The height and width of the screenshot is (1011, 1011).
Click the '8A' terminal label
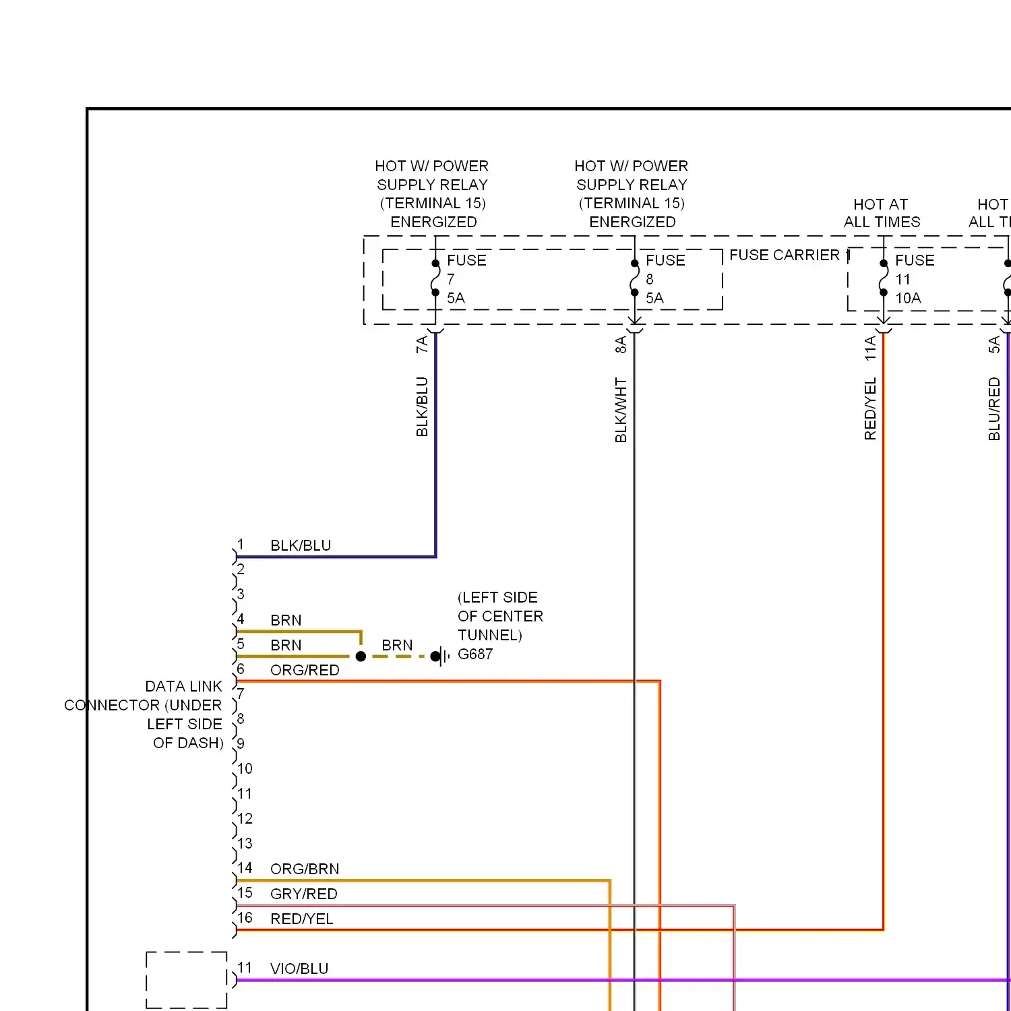621,344
